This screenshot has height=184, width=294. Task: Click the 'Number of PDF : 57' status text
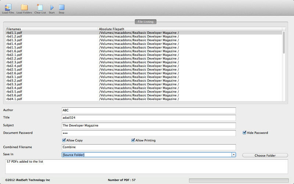(122, 180)
